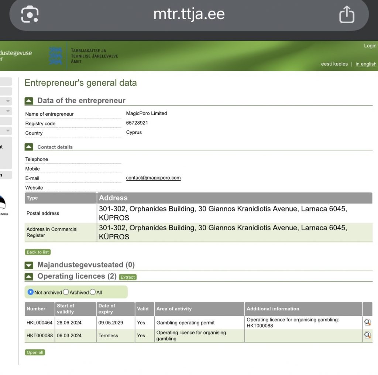Tap the camera scan icon in address bar
The width and height of the screenshot is (378, 375).
[x=30, y=14]
